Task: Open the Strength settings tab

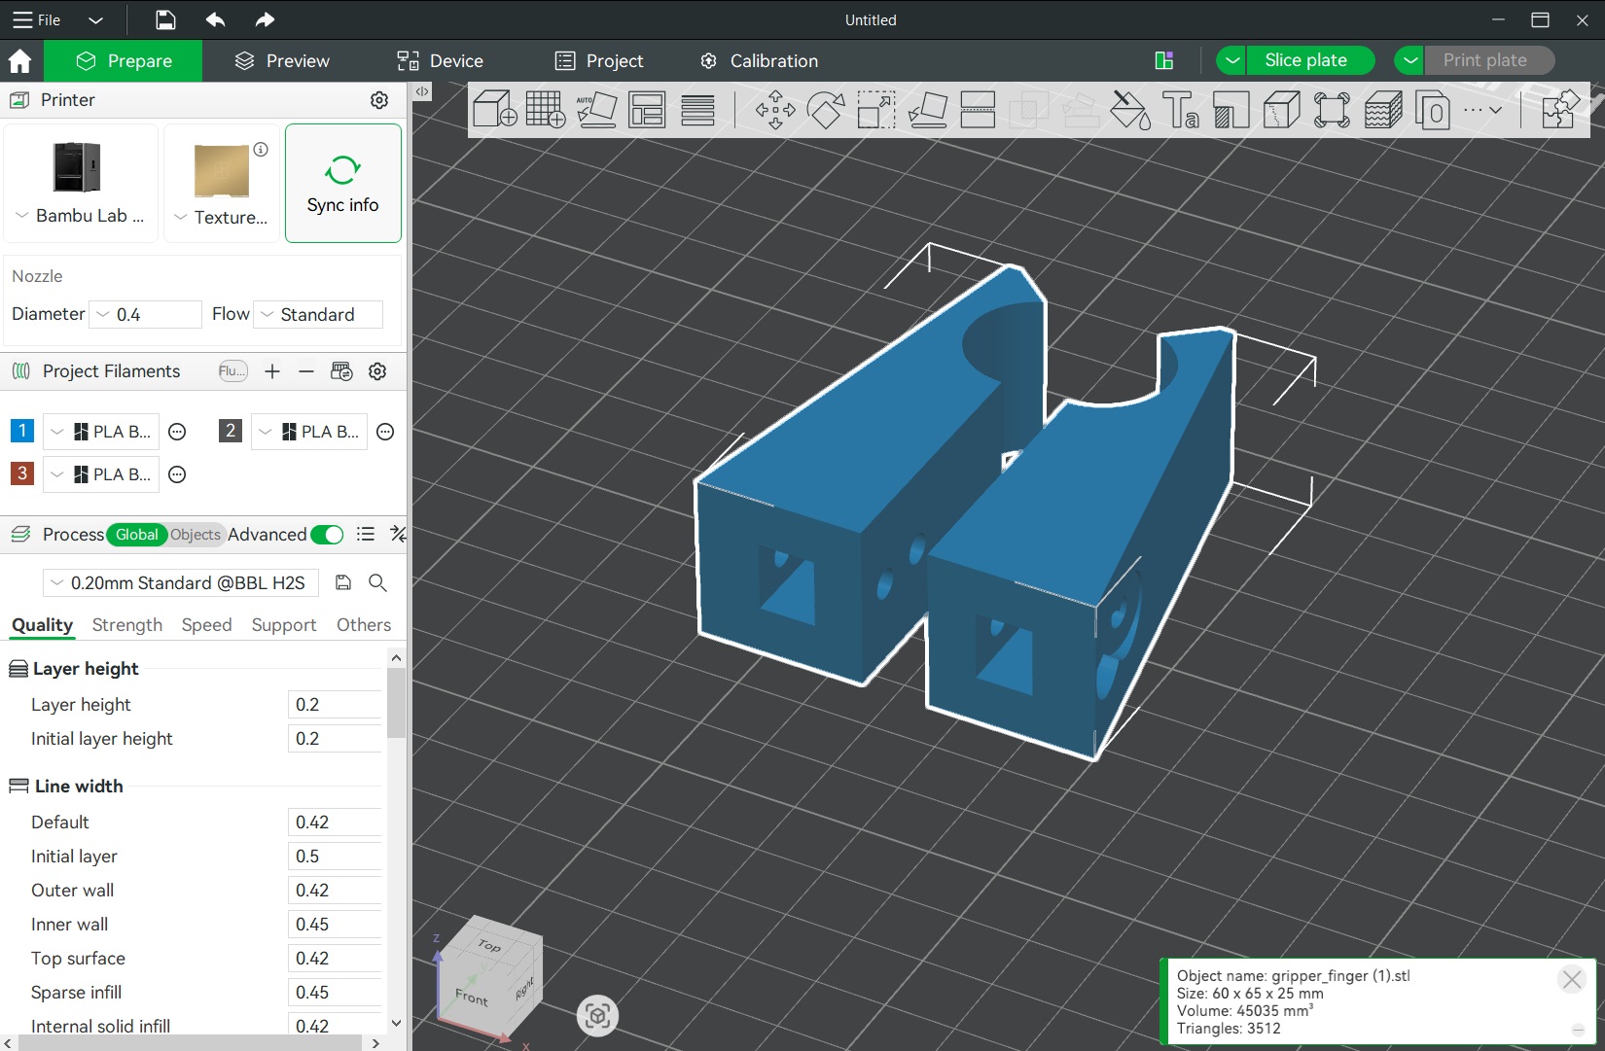Action: [x=126, y=625]
